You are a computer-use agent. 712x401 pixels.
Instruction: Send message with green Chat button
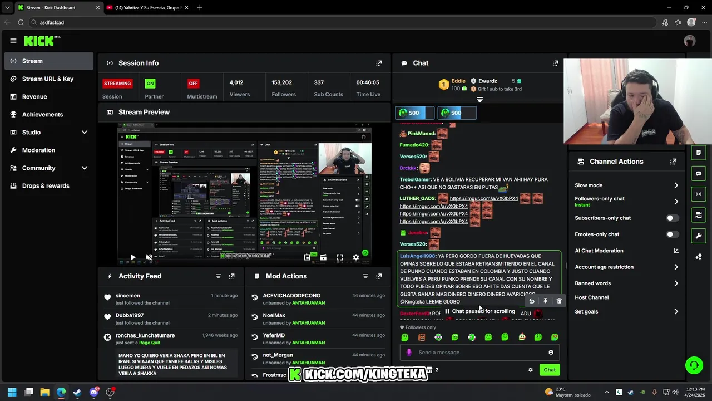[x=550, y=370]
